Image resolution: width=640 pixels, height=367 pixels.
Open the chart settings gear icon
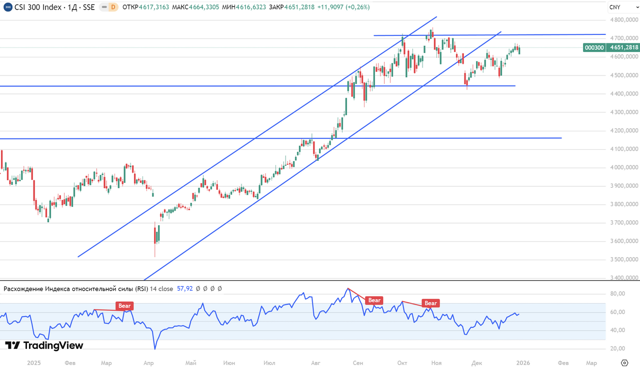624,362
